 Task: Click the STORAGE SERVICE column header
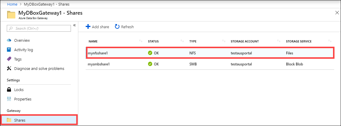pos(298,41)
